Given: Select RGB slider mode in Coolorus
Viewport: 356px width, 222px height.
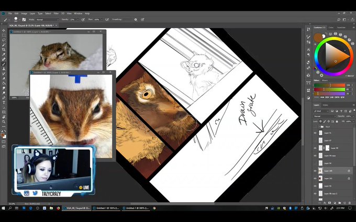Looking at the screenshot, I should pyautogui.click(x=322, y=97).
